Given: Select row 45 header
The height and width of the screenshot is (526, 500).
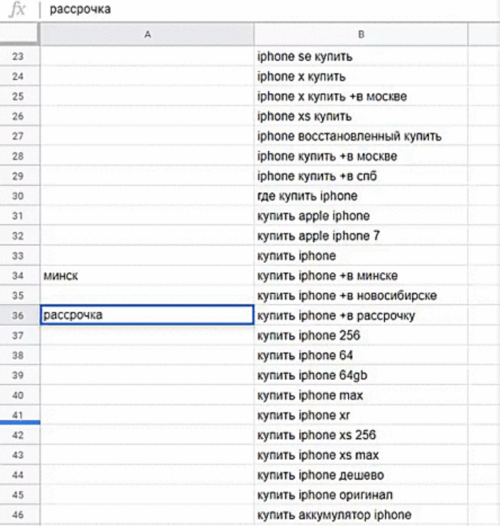Looking at the screenshot, I should 20,495.
